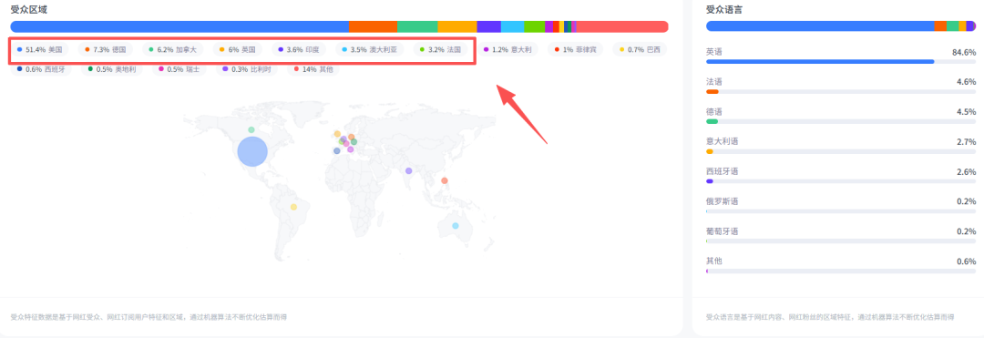This screenshot has height=338, width=984.
Task: Click the 意大利语 language label
Action: (x=723, y=142)
